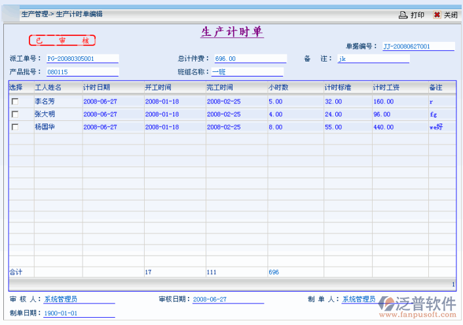463x325 pixels.
Task: Click the 打印 print button label
Action: tap(417, 14)
